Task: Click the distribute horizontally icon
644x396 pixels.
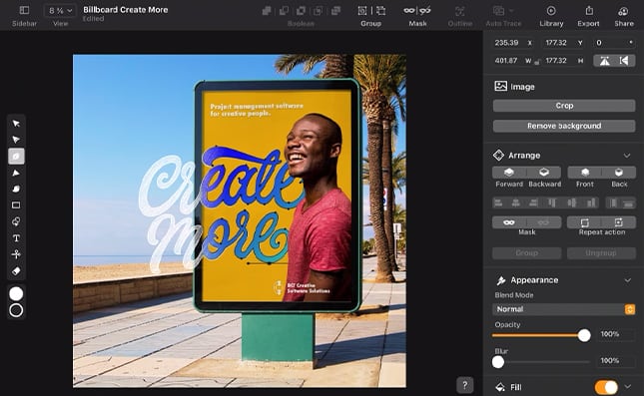Action: (613, 202)
